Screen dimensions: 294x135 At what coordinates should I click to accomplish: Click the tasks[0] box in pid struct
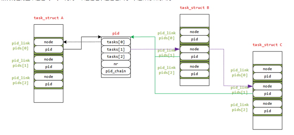tap(116, 42)
